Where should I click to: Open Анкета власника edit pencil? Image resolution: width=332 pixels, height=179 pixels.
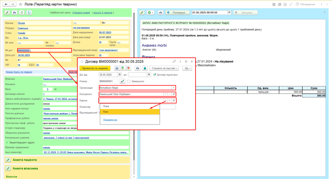coord(8,168)
